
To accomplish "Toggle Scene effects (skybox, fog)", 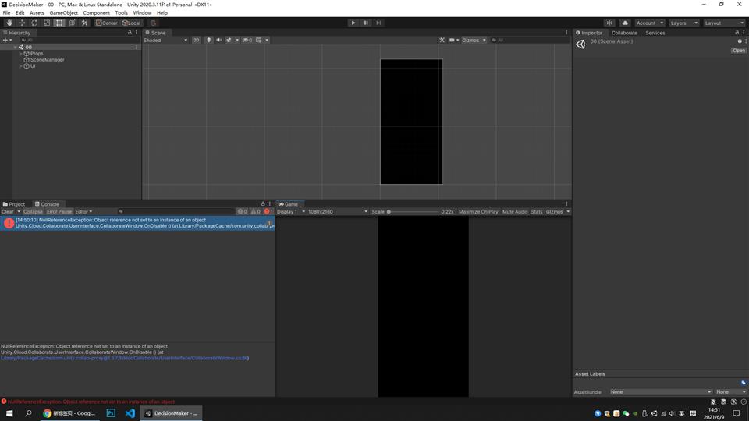I will click(x=229, y=40).
